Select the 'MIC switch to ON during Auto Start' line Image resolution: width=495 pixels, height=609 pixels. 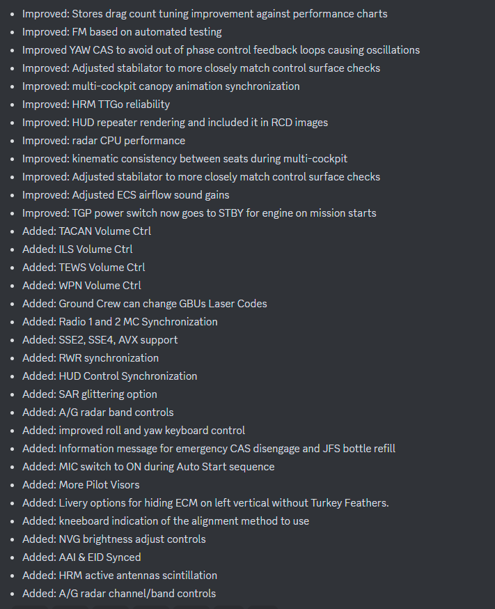(x=148, y=467)
